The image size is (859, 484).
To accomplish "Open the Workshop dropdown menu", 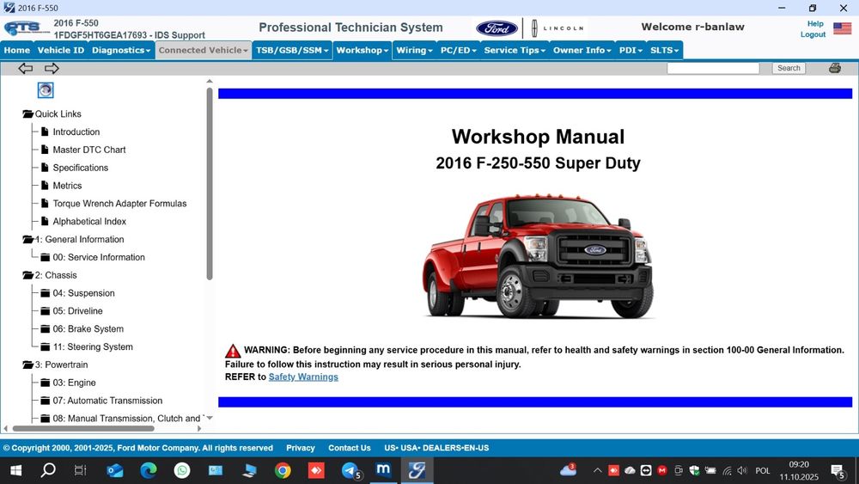I will [x=362, y=50].
